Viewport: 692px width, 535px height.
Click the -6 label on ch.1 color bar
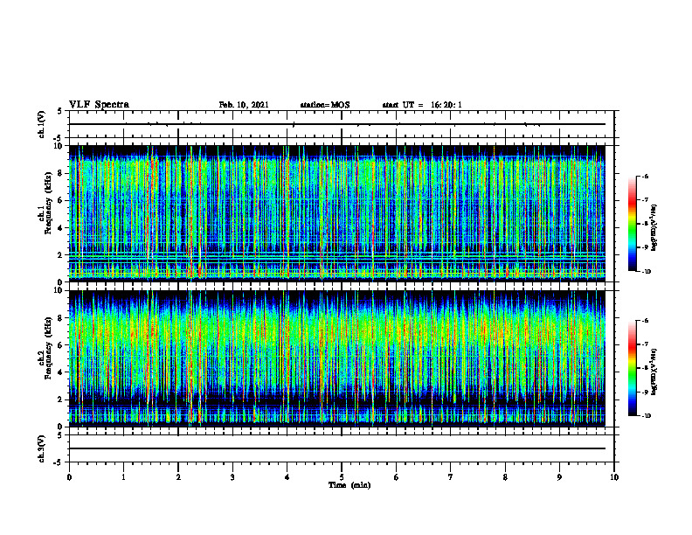click(644, 176)
